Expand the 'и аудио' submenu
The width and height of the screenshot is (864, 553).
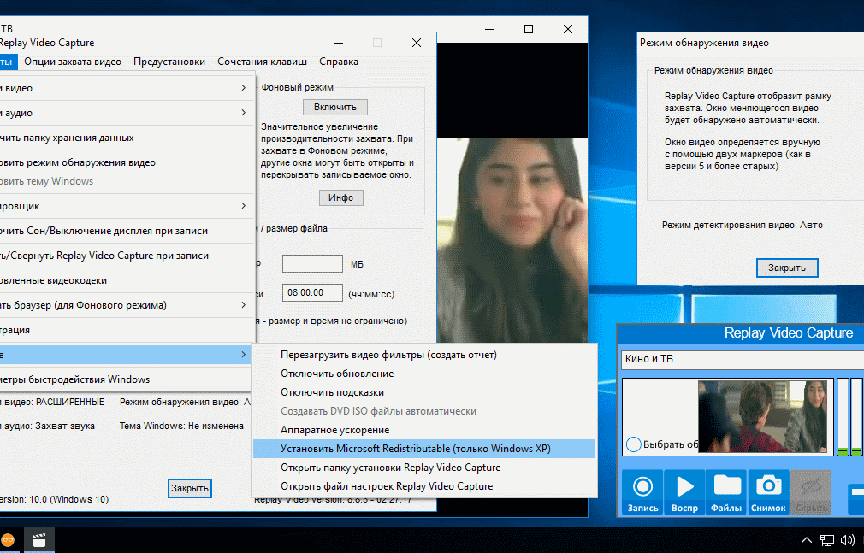[243, 113]
